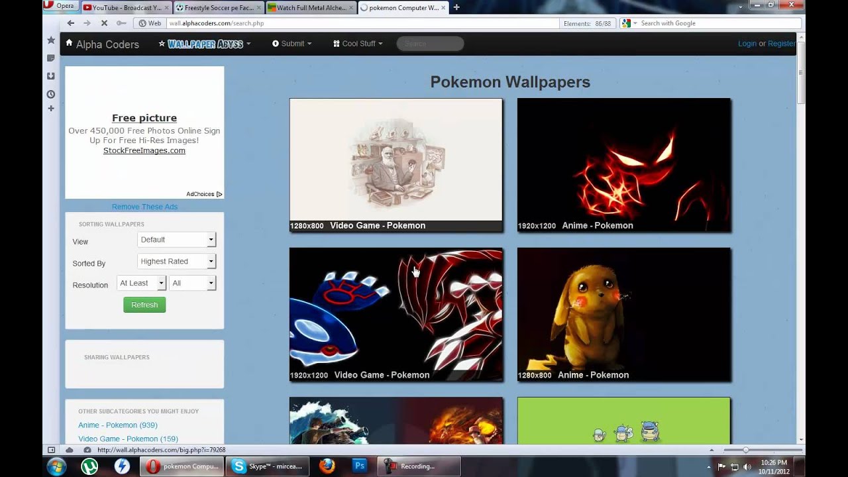The width and height of the screenshot is (848, 477).
Task: Open the professor sketch wallpaper thumbnail
Action: tap(396, 165)
